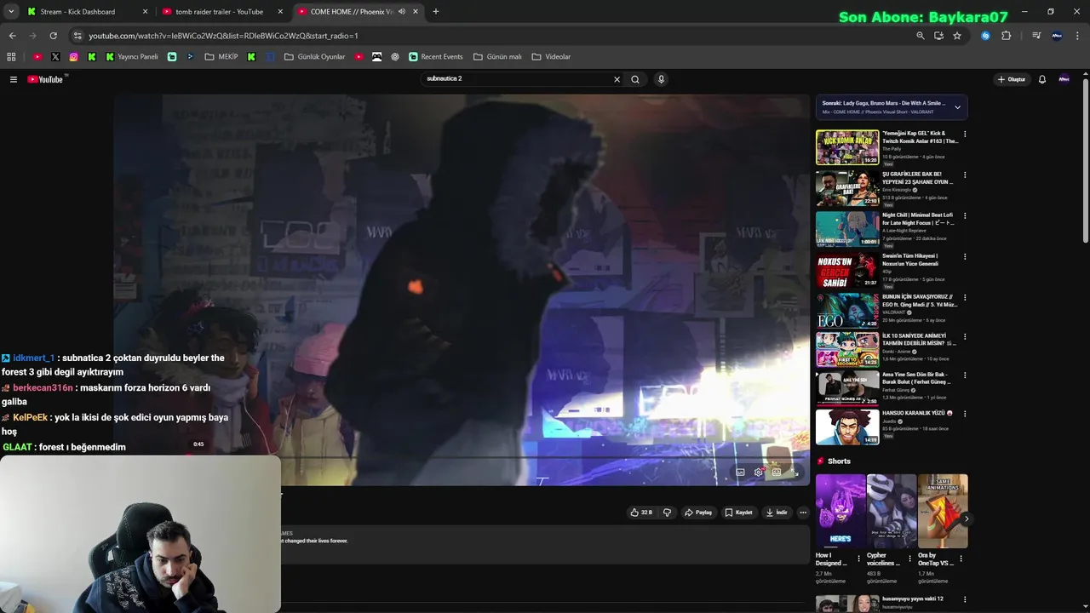
Task: Click the install app icon in address bar
Action: pos(938,36)
